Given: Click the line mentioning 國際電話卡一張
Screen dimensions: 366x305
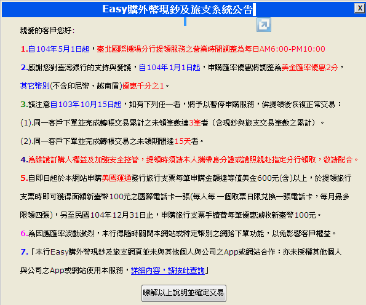Looking at the screenshot, I should click(x=185, y=197).
